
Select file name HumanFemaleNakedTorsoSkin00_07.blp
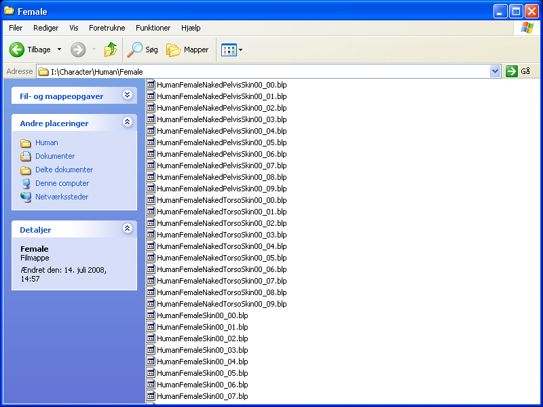click(x=222, y=281)
